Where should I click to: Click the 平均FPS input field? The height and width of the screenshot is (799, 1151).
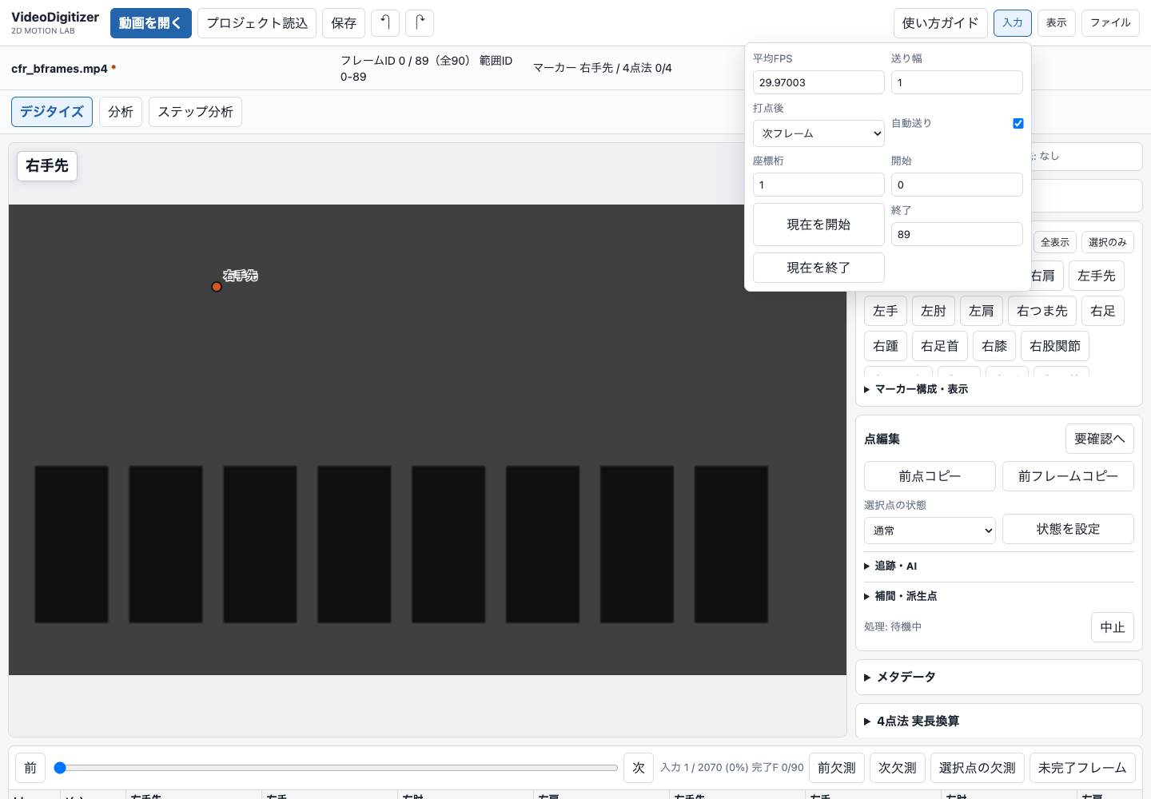coord(818,82)
